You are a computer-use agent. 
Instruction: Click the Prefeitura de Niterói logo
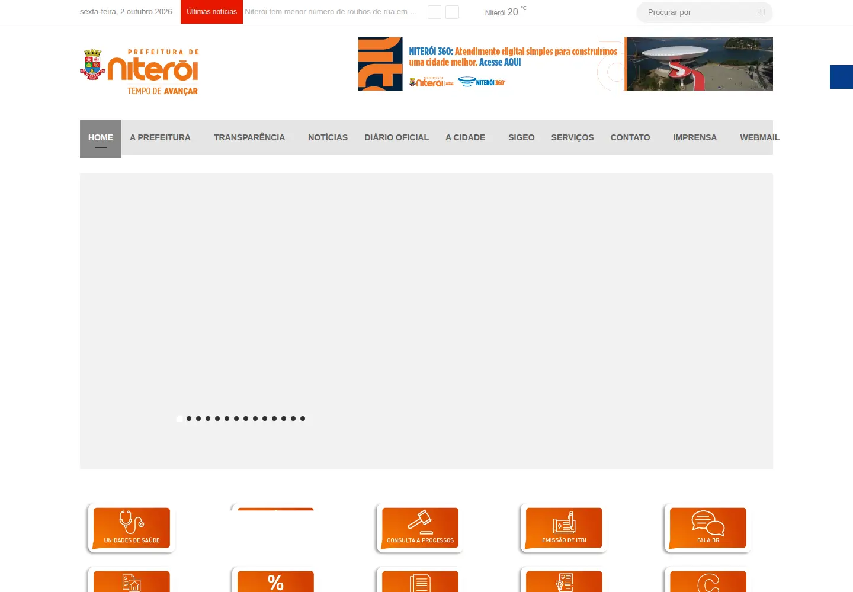click(140, 72)
